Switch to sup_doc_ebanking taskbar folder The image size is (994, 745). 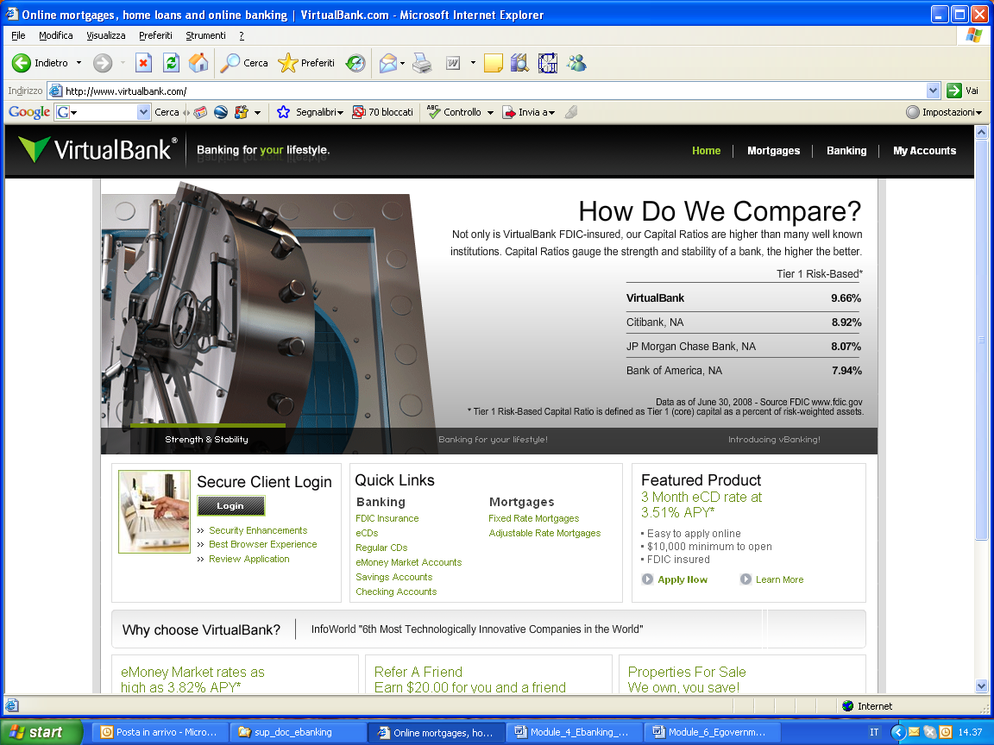click(x=297, y=732)
